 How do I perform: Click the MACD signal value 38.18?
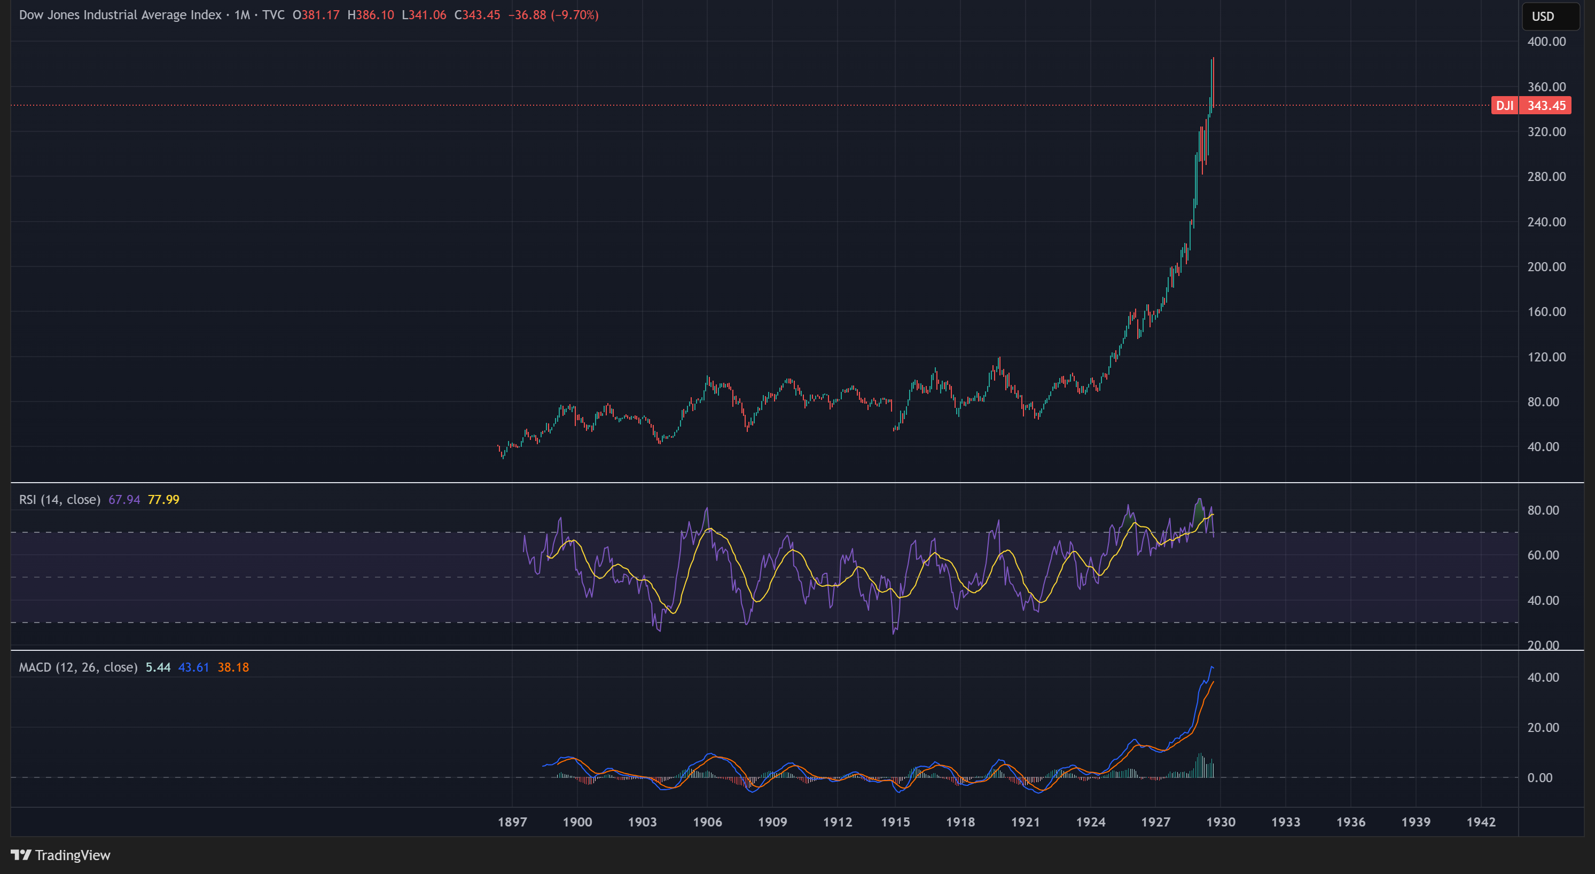(x=233, y=667)
